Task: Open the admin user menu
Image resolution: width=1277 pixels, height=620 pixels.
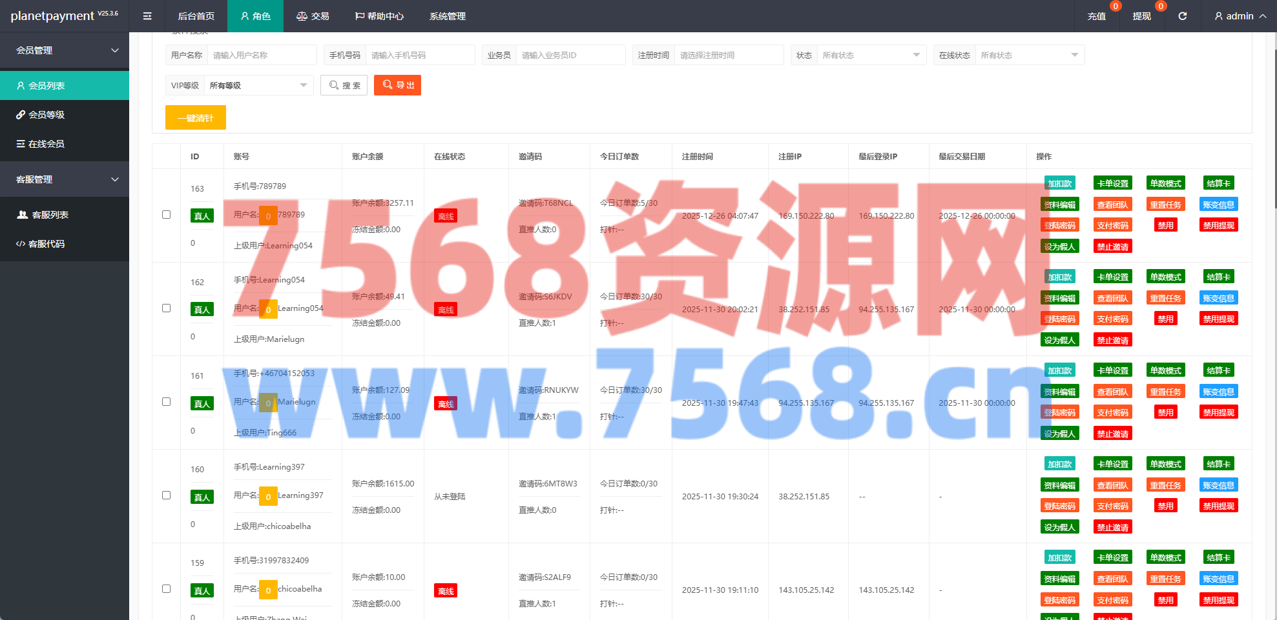Action: click(x=1240, y=16)
